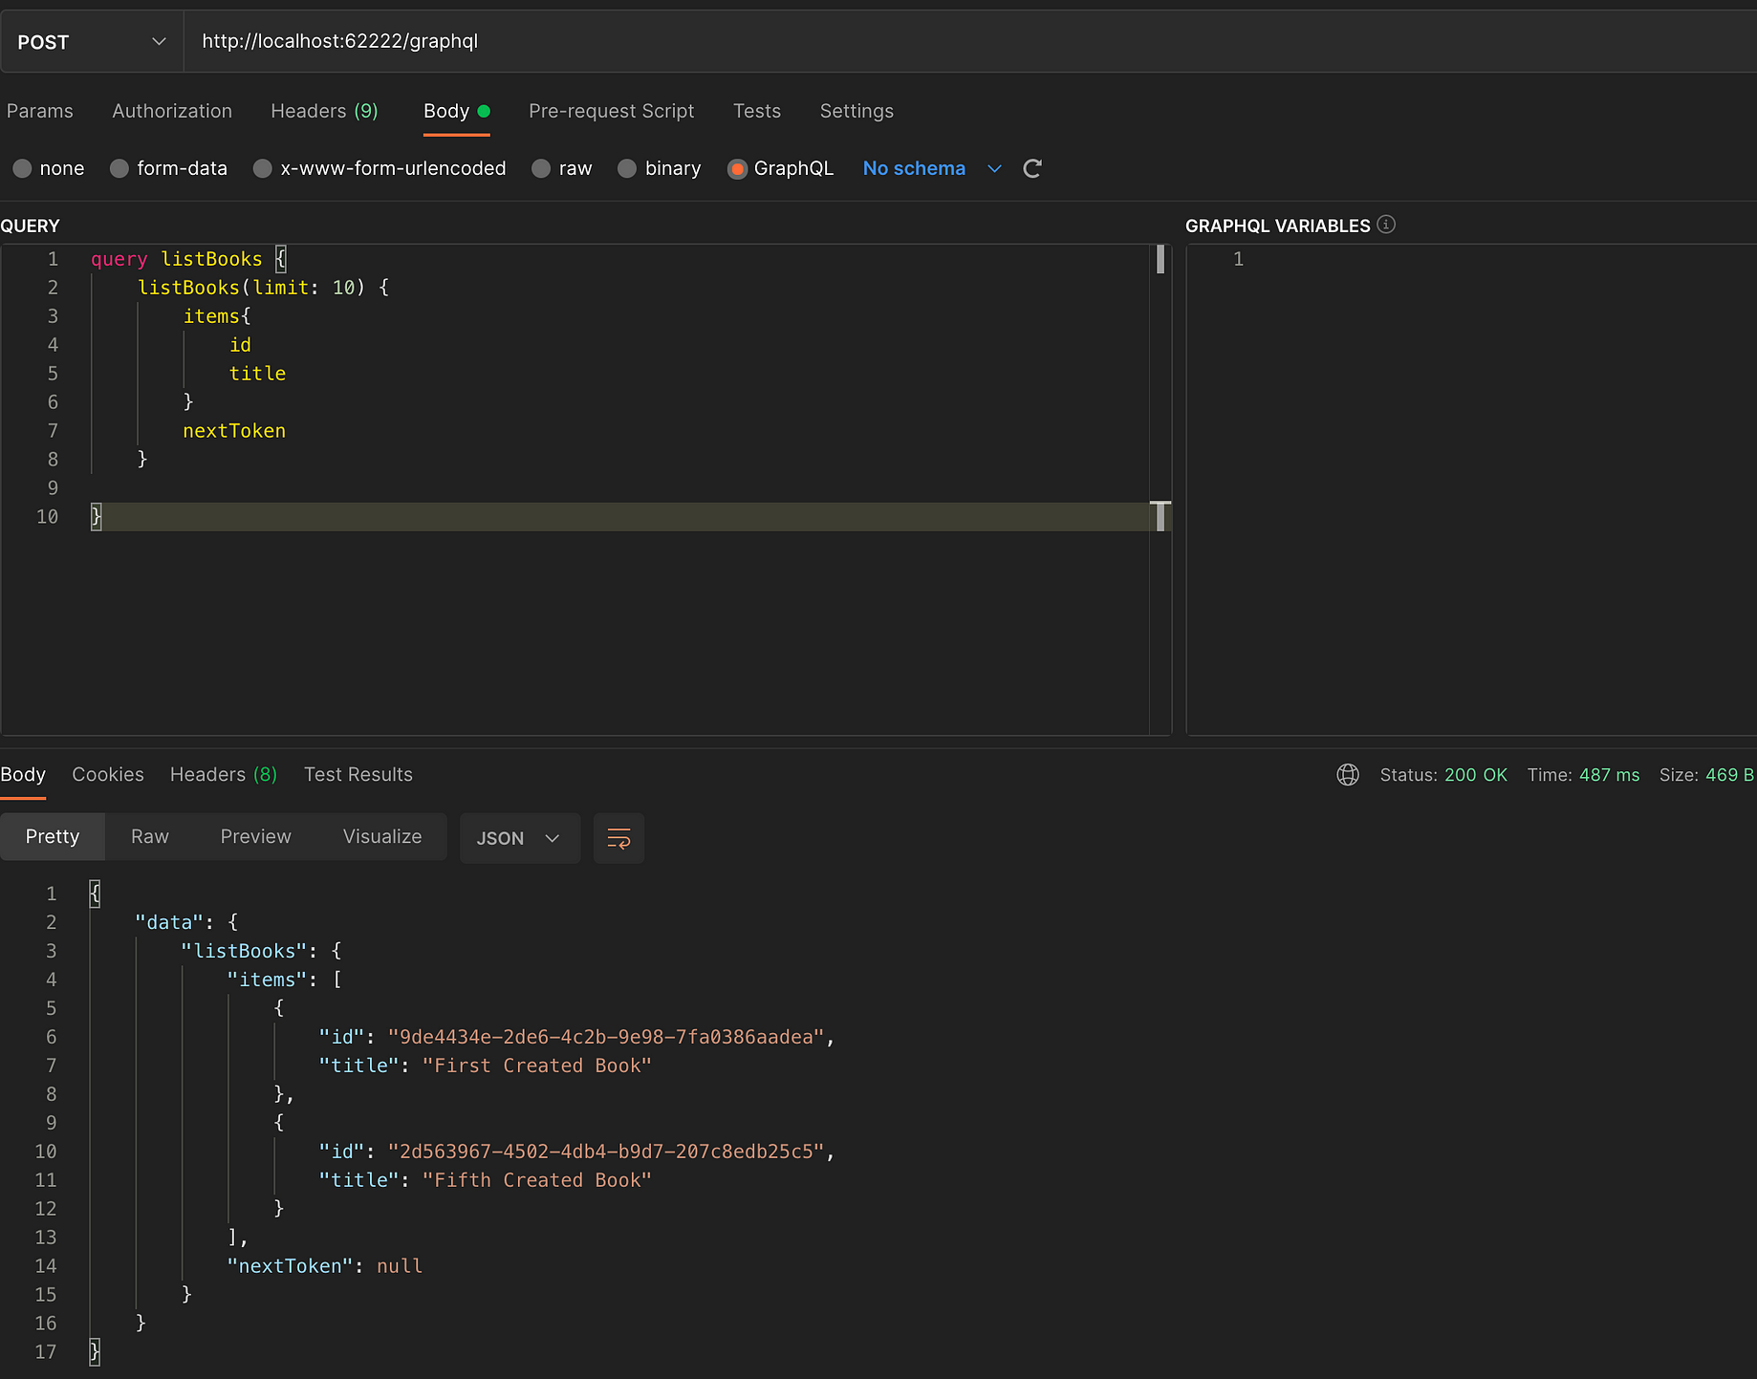Open the Test Results tab

click(358, 774)
